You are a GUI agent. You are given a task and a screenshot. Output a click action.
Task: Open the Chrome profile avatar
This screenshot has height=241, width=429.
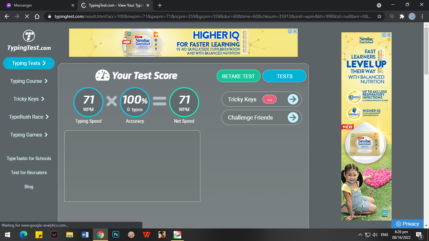[x=412, y=16]
